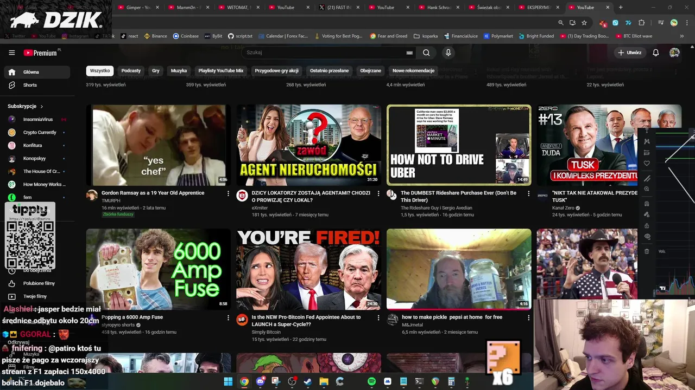Select Przygodowe gry akcji chip
Viewport: 695px width, 390px height.
[x=277, y=70]
